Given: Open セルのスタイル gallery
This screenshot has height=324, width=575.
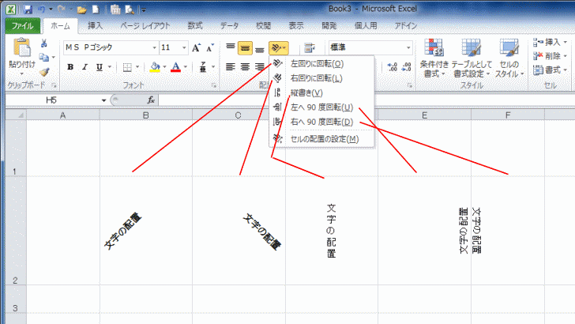Looking at the screenshot, I should [509, 58].
